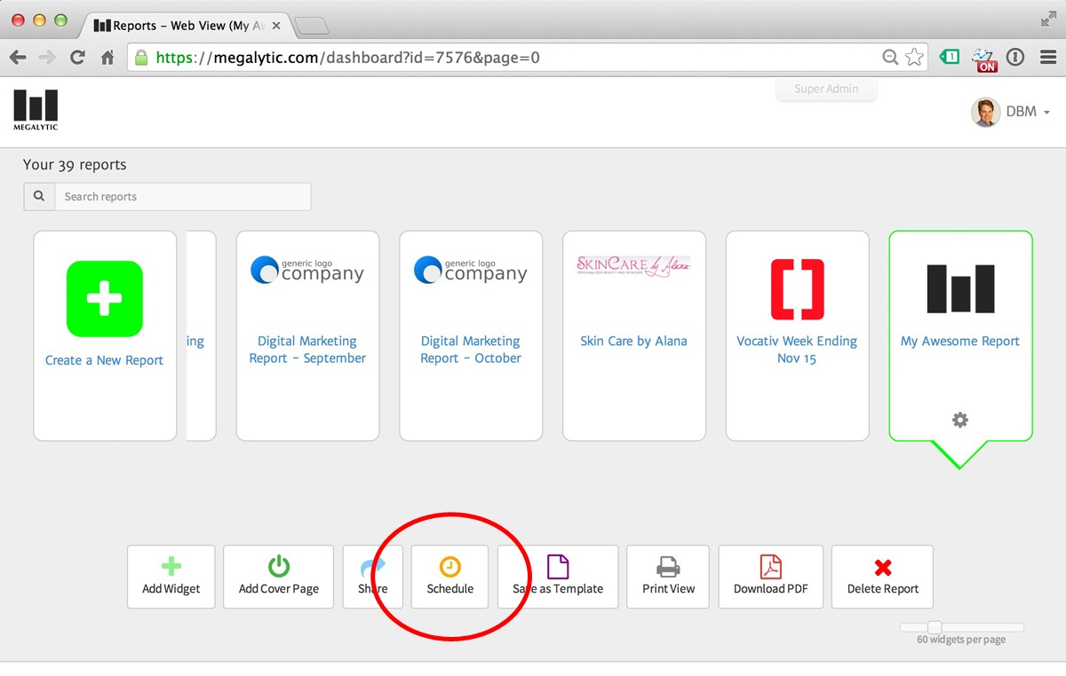The width and height of the screenshot is (1066, 676).
Task: Open the Skin Care by Alana report
Action: pos(633,341)
